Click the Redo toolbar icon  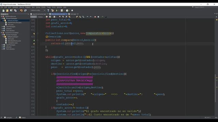pyautogui.click(x=25, y=11)
